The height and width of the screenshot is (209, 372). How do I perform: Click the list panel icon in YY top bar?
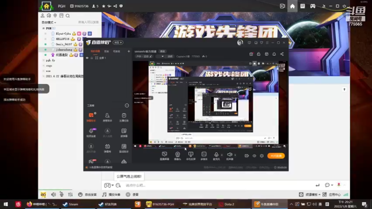tap(303, 6)
